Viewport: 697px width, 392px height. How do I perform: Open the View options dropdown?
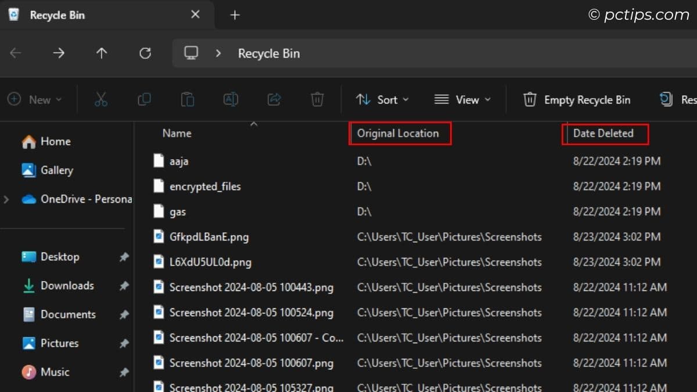click(x=463, y=99)
